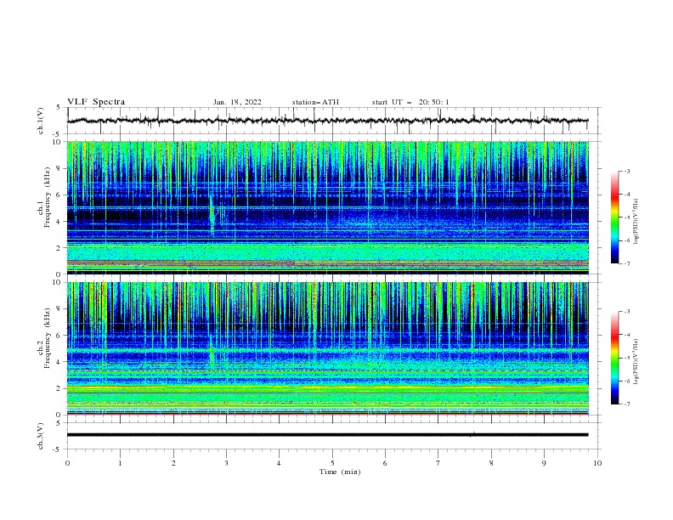Click the "6" minute tick on the time axis
This screenshot has height=520, width=673.
[385, 463]
